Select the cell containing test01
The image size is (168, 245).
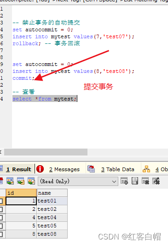click(x=52, y=201)
